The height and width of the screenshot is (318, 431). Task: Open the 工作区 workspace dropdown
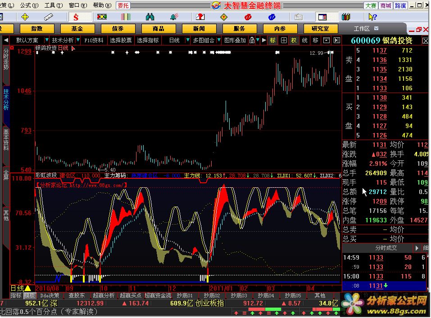(377, 28)
